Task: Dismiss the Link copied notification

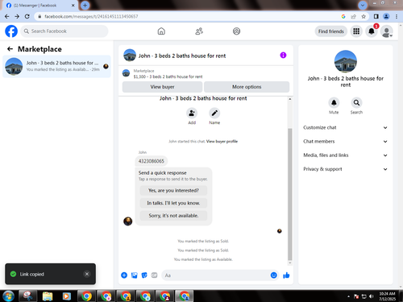Action: click(x=87, y=274)
